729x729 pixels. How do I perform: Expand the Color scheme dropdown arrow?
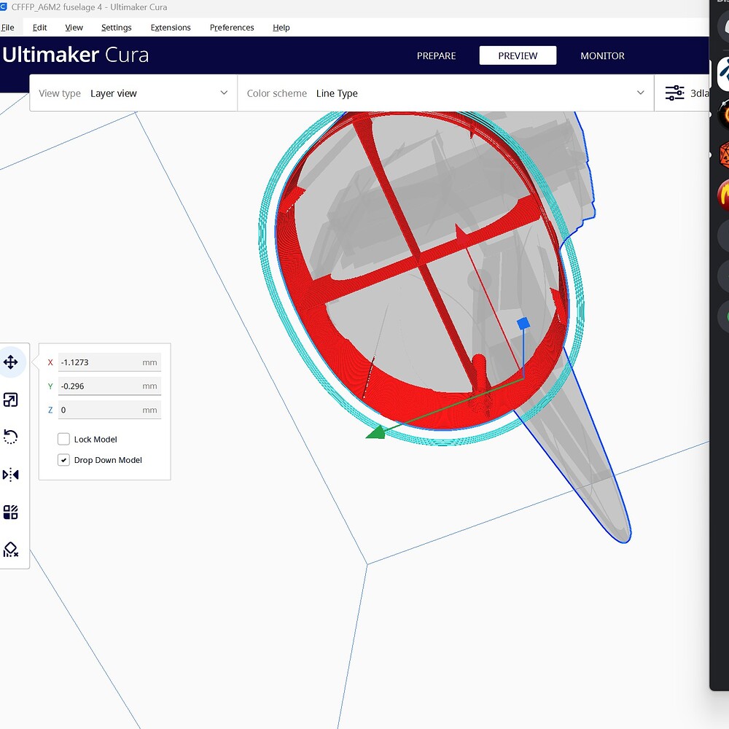(x=640, y=93)
